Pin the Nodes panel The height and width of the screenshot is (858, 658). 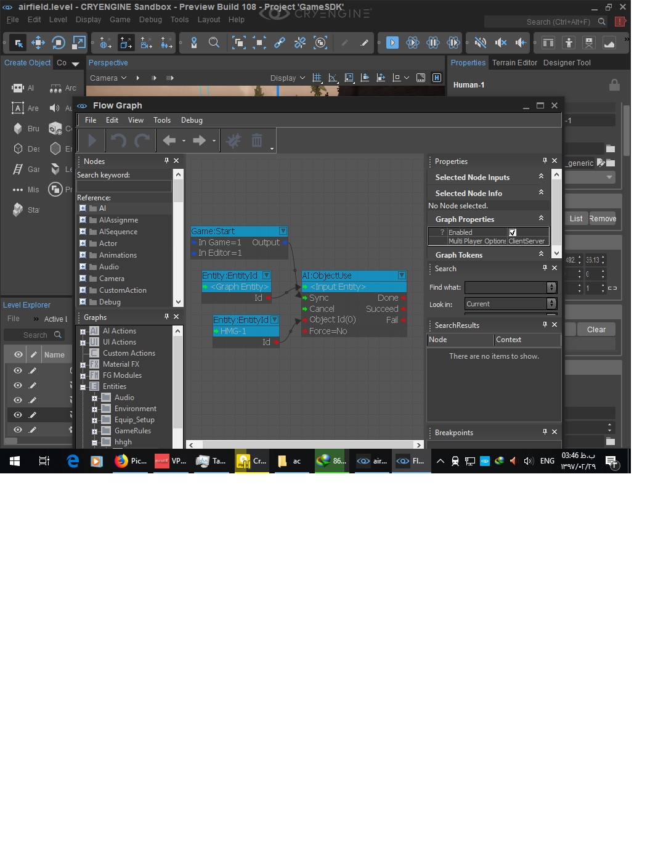tap(166, 161)
